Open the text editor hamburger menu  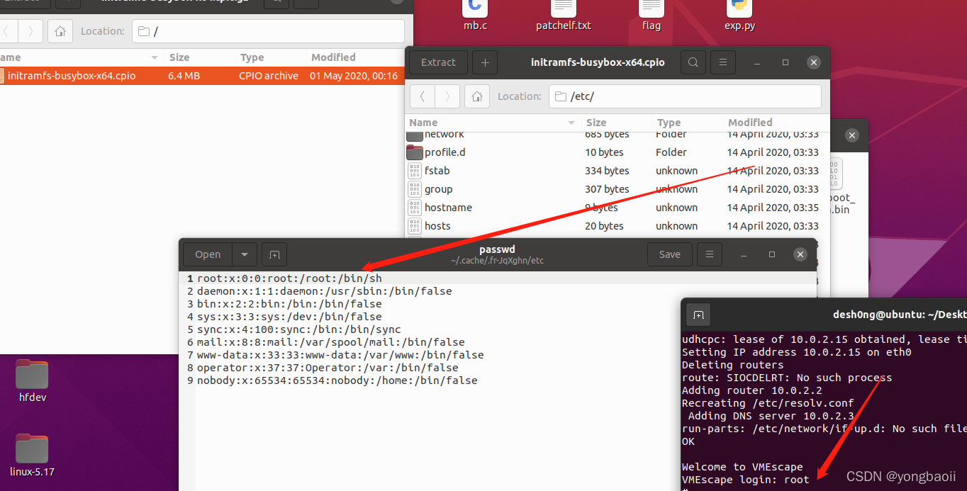[x=709, y=254]
